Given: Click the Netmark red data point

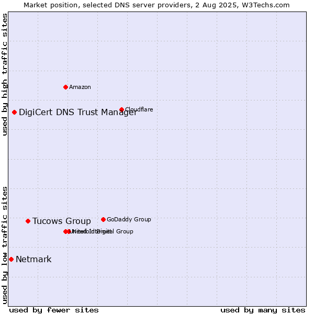Looking at the screenshot, I should (11, 260).
